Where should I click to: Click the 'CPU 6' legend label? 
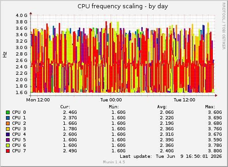19,145
